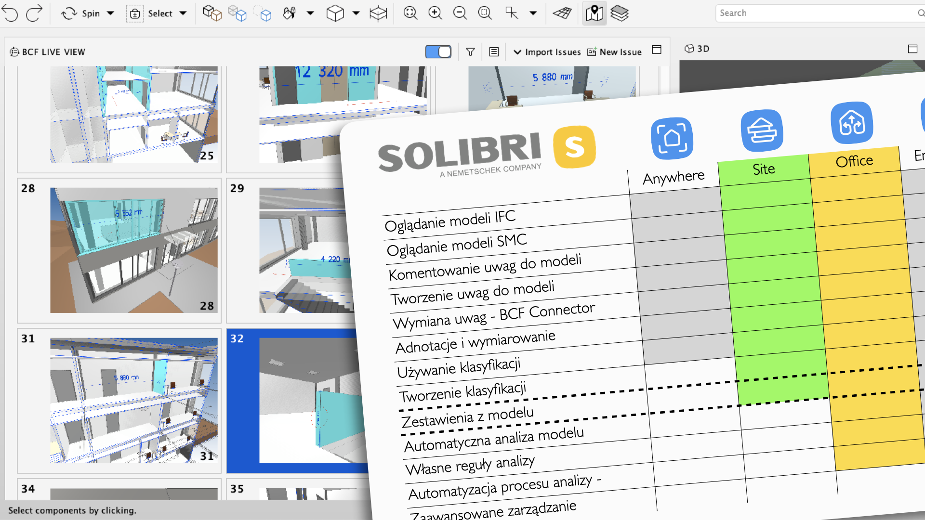Open issue 35 card
The height and width of the screenshot is (520, 925).
(x=298, y=489)
